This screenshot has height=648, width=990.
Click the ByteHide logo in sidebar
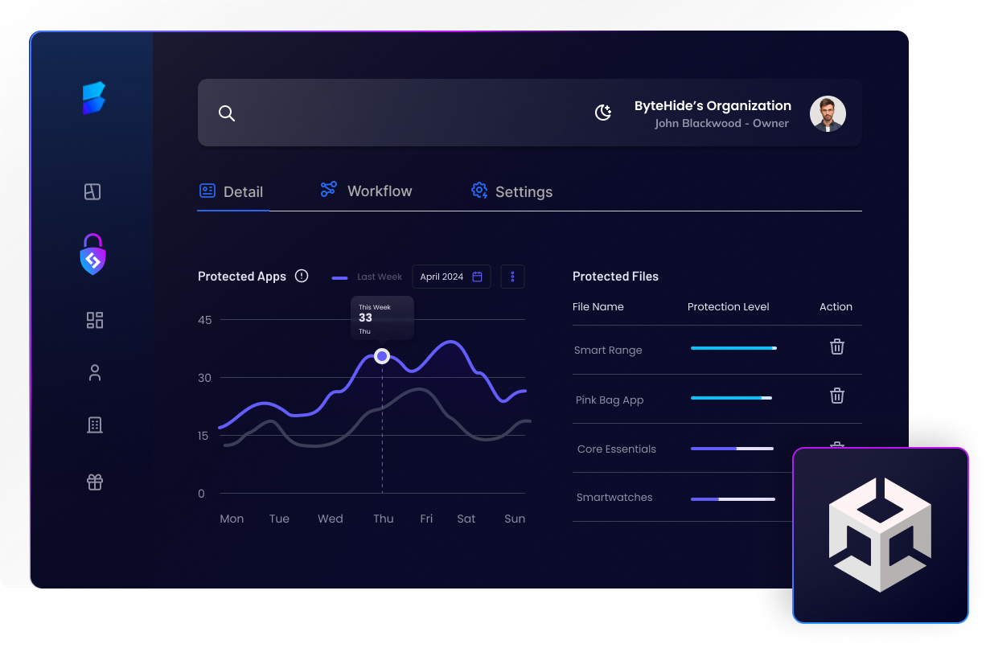tap(94, 99)
